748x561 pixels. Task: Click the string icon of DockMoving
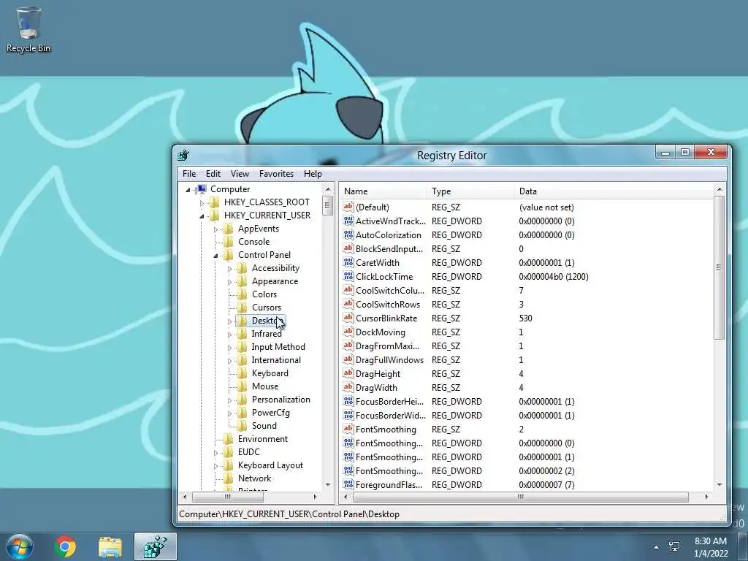[348, 332]
